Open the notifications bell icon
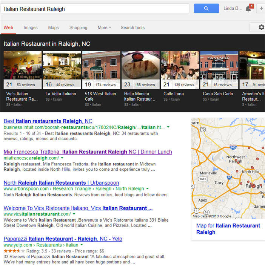The image size is (265, 268). pyautogui.click(x=248, y=9)
